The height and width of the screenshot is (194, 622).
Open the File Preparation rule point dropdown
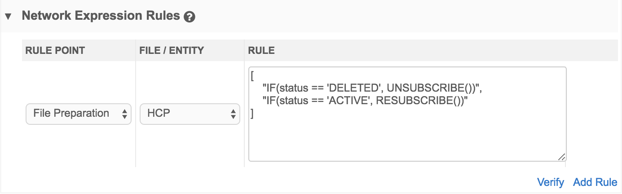pyautogui.click(x=72, y=114)
